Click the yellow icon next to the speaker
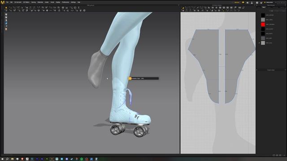Image resolution: width=287 pixels, height=161 pixels. tap(243, 3)
